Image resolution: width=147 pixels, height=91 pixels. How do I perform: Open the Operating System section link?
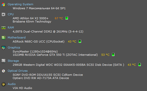(x=20, y=4)
